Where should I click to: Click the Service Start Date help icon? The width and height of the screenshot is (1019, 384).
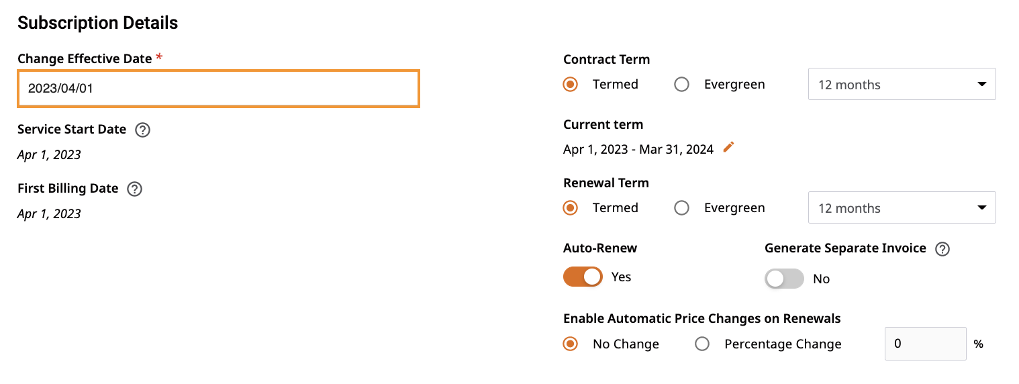[x=142, y=130]
